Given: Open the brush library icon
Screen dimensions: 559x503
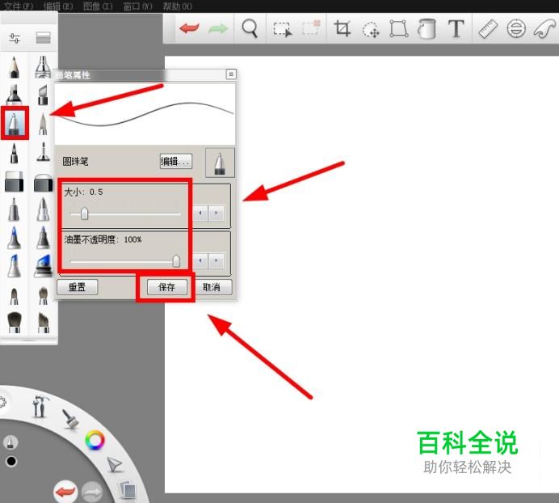Looking at the screenshot, I should click(43, 37).
